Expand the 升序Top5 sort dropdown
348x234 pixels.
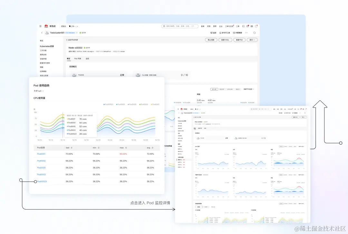point(39,91)
